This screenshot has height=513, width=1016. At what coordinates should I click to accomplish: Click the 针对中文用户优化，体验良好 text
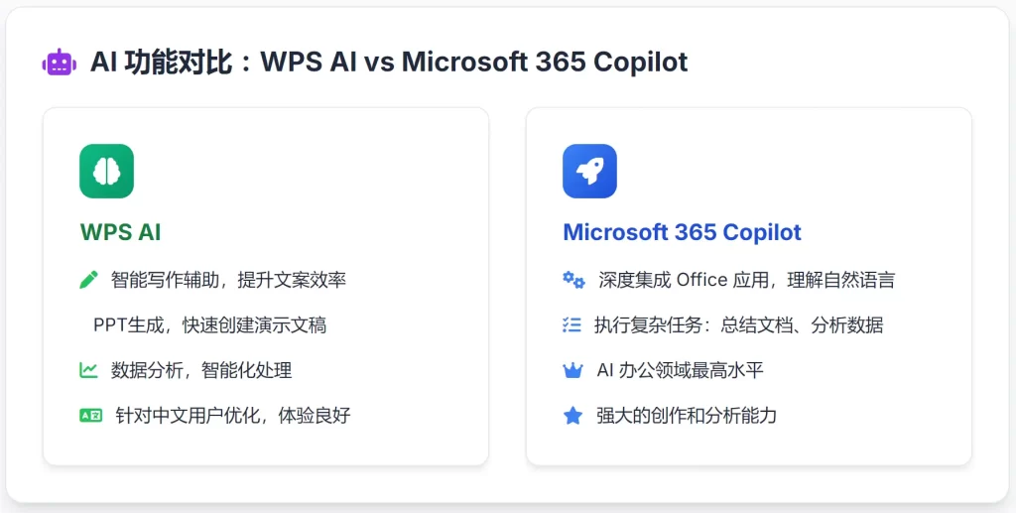pyautogui.click(x=233, y=415)
